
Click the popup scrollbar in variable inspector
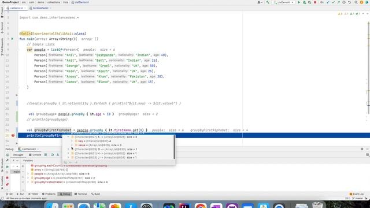coord(174,147)
